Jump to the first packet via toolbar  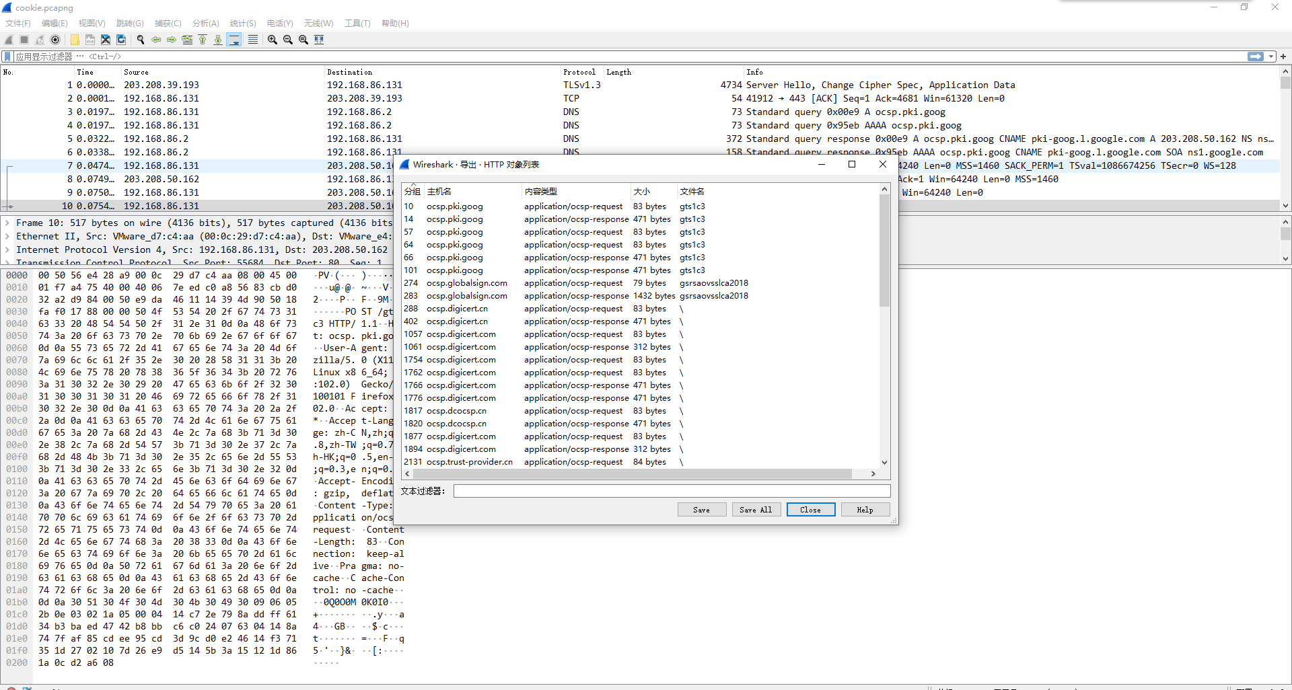point(203,40)
